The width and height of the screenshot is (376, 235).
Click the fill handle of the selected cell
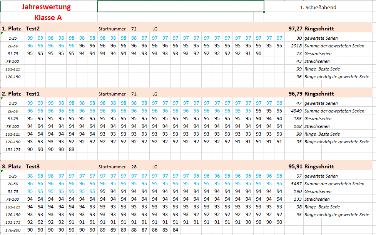[x=264, y=12]
